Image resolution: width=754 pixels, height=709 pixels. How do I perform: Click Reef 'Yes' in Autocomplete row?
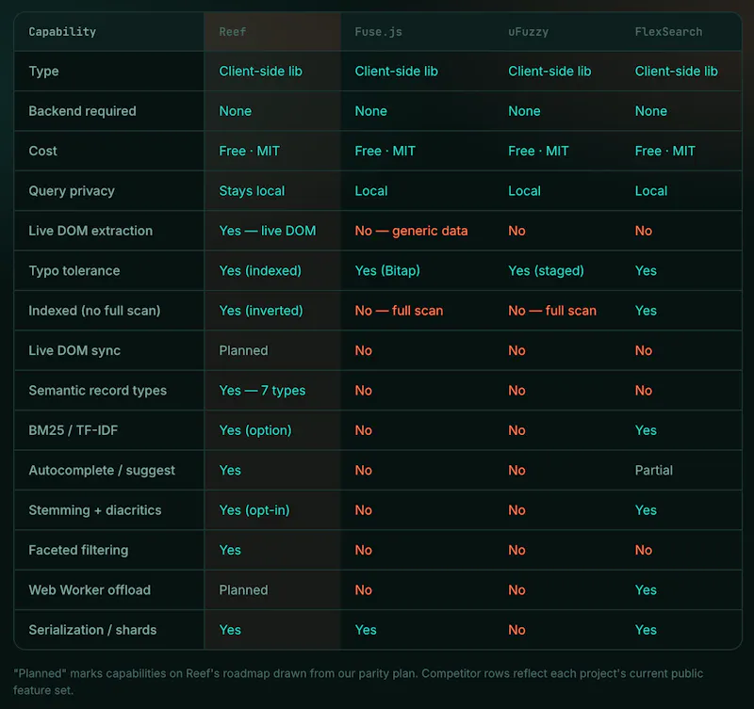[x=230, y=470]
